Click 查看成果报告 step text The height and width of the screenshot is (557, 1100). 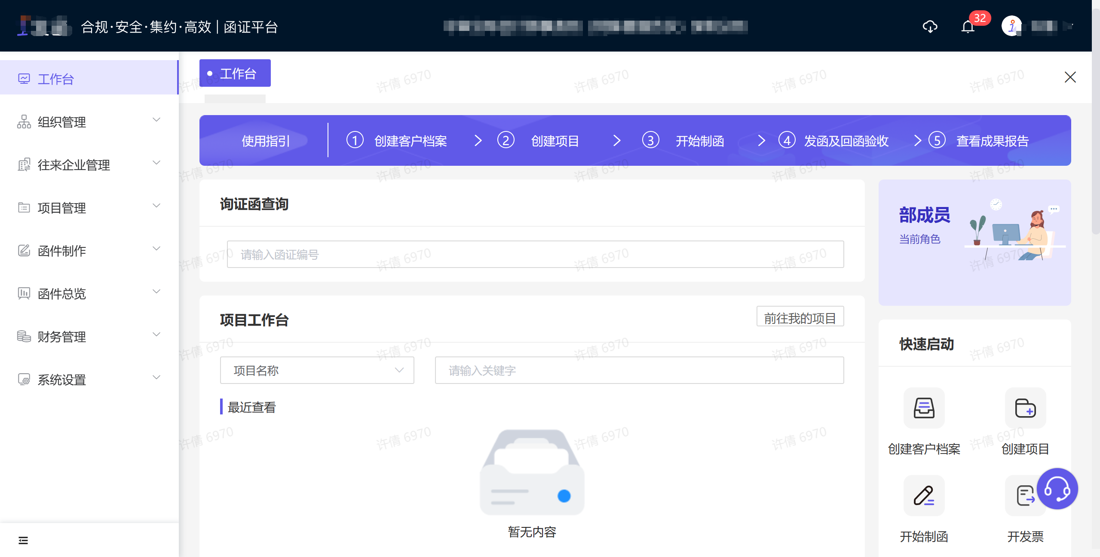point(993,141)
